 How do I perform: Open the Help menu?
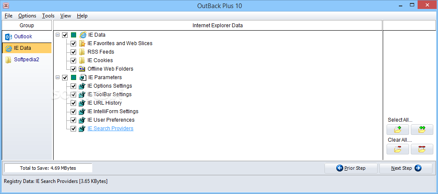pos(82,16)
